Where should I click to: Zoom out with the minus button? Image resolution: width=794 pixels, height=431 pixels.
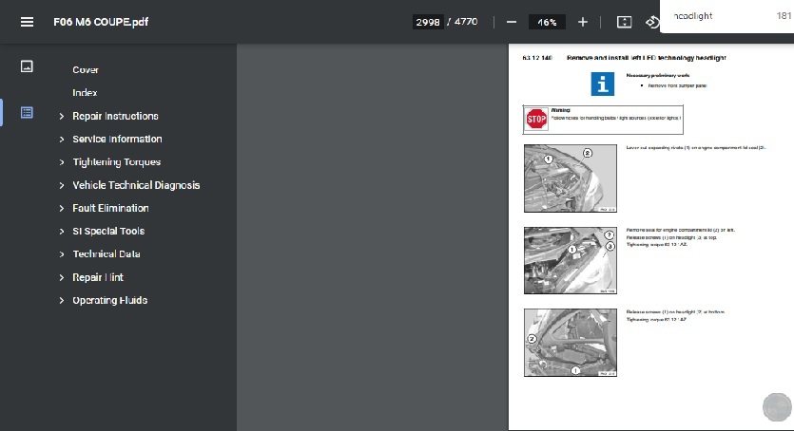click(x=512, y=22)
